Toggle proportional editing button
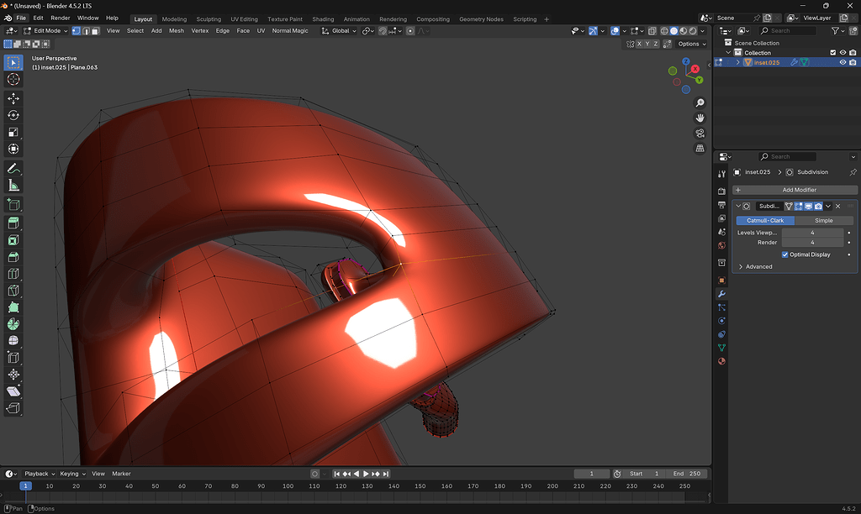Image resolution: width=861 pixels, height=514 pixels. [x=410, y=31]
